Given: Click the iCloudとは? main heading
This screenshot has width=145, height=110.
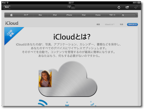Looking at the screenshot, I should [x=72, y=37].
